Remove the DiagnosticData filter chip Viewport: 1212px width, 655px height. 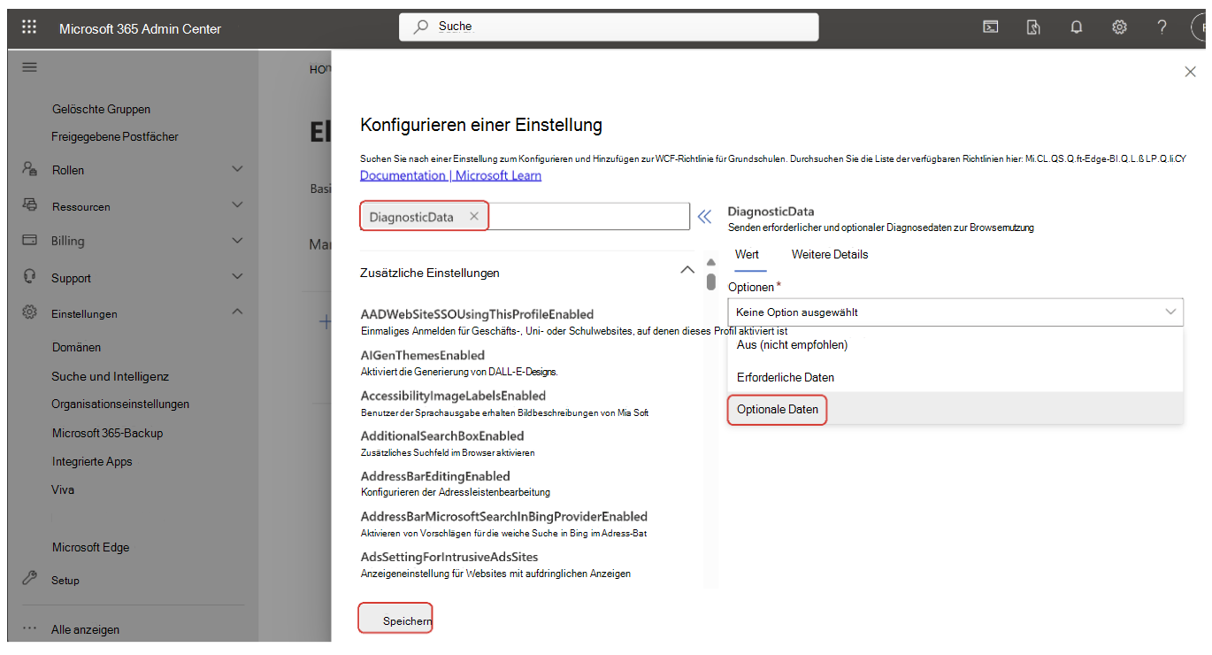point(473,216)
